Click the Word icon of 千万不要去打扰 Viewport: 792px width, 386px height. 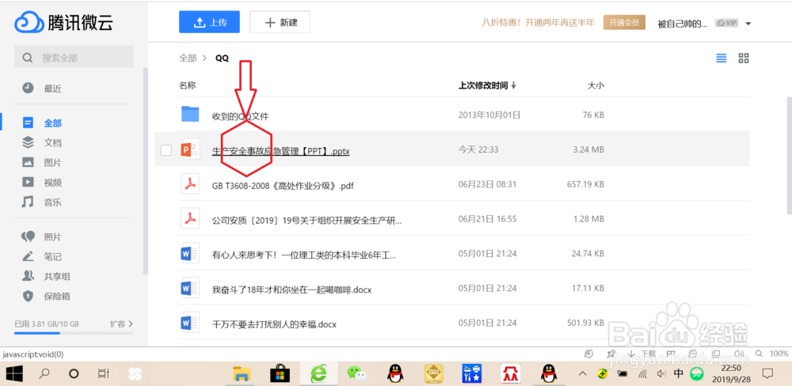pyautogui.click(x=190, y=322)
